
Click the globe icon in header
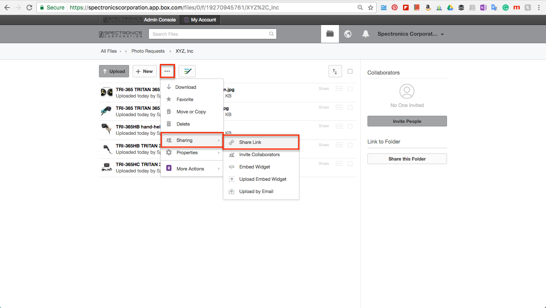pyautogui.click(x=348, y=34)
